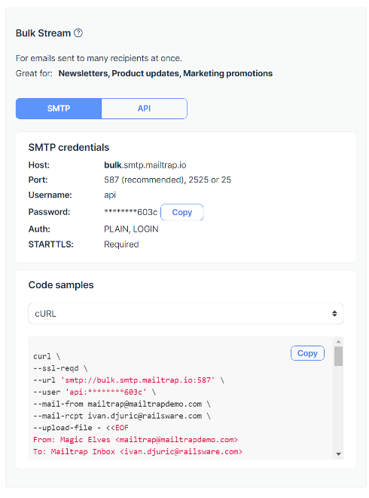
Task: Open the cURL language dropdown
Action: pos(186,314)
